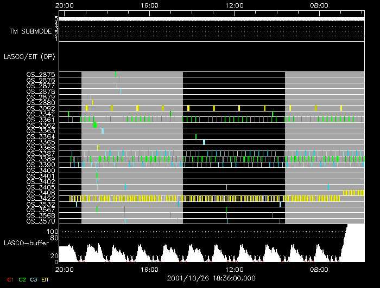Screen dimensions: 380x288
Task: Click the LASCO-buffer plot label
Action: (x=23, y=244)
